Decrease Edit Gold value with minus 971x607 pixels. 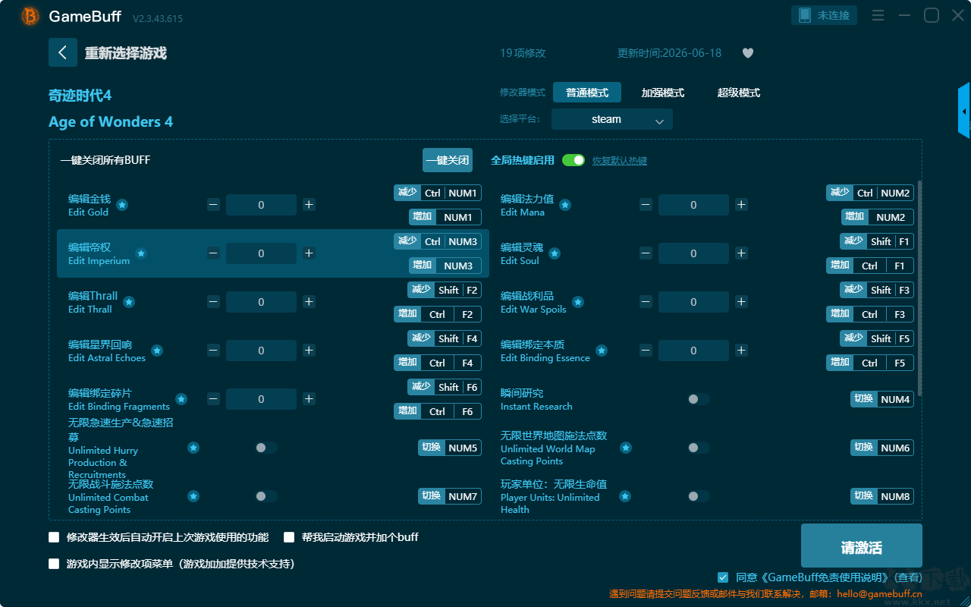click(214, 205)
